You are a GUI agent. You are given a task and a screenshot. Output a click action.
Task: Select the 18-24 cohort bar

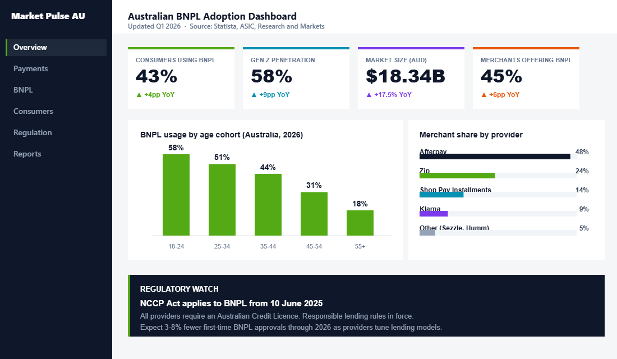176,194
